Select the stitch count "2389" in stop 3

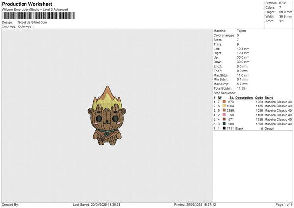pyautogui.click(x=230, y=110)
